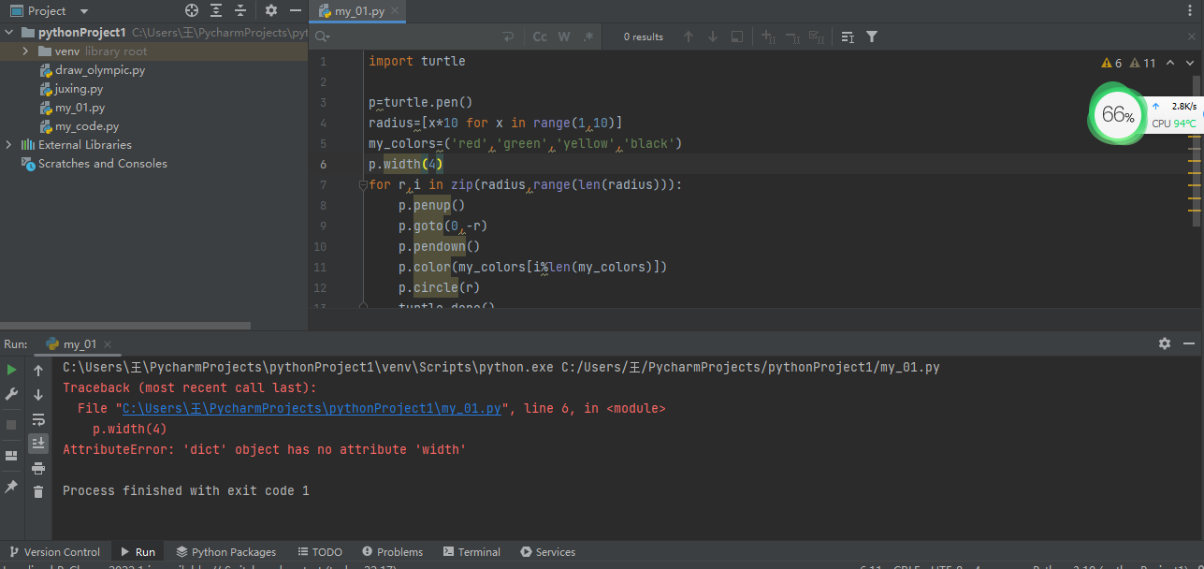The image size is (1204, 569).
Task: Open search filter options funnel
Action: (x=872, y=36)
